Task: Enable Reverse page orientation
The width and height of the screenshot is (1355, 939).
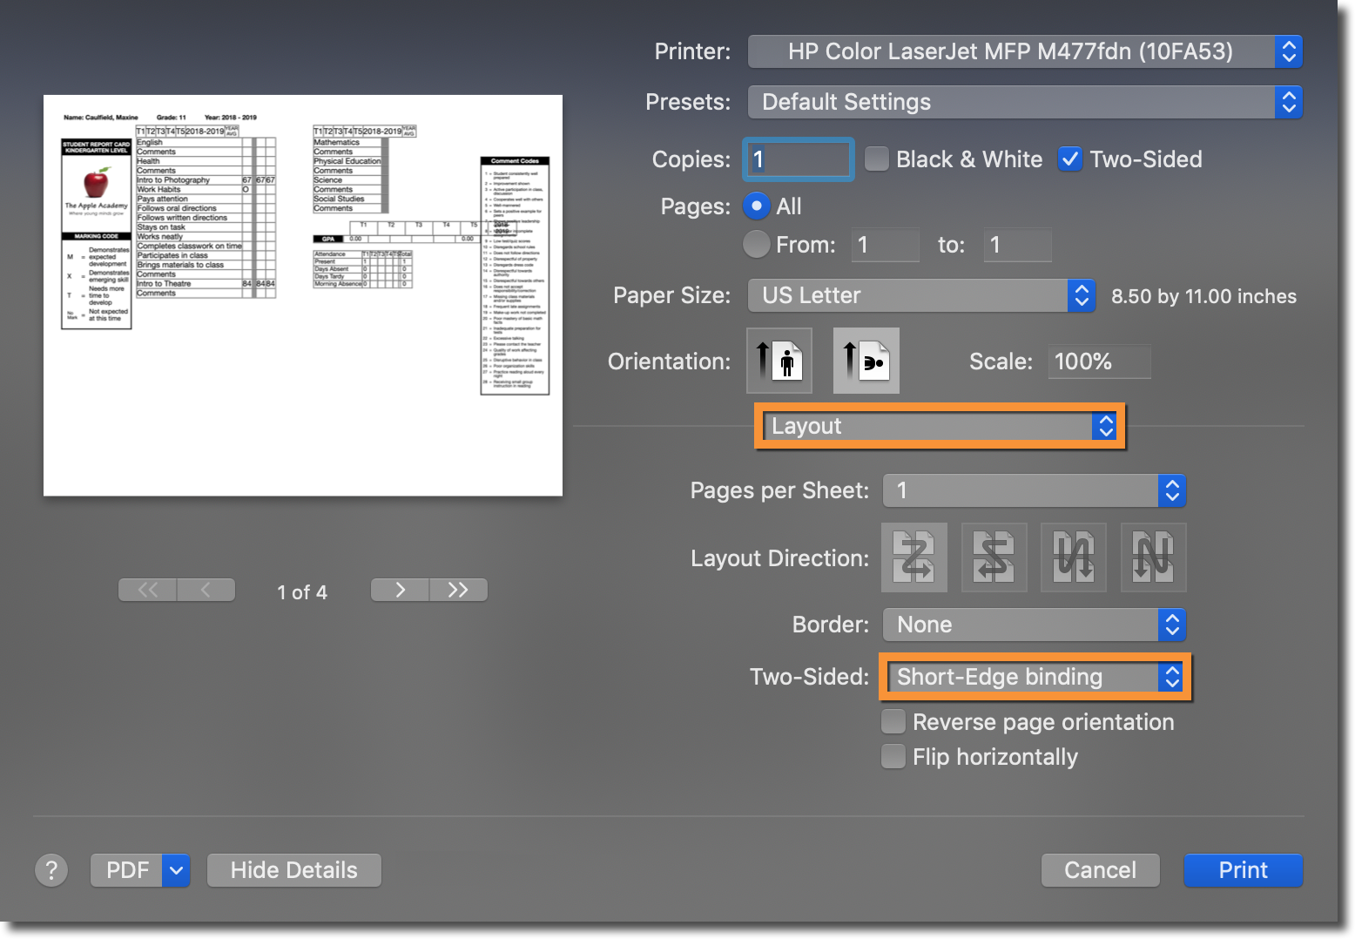Action: pos(893,722)
